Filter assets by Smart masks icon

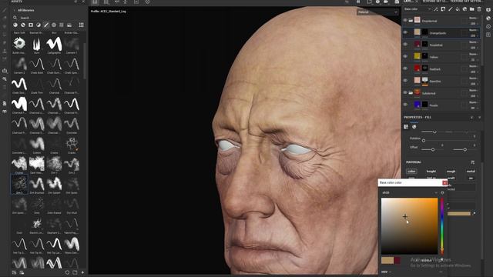click(31, 25)
